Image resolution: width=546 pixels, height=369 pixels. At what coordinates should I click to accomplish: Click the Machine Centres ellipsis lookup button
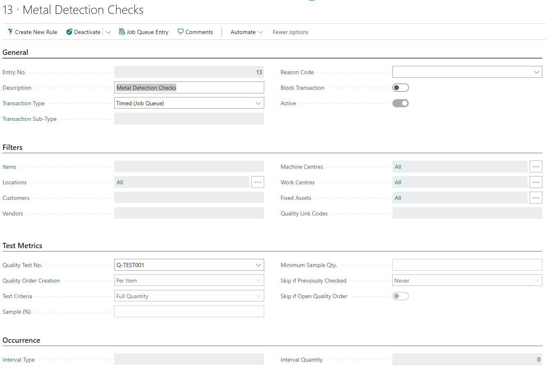536,167
